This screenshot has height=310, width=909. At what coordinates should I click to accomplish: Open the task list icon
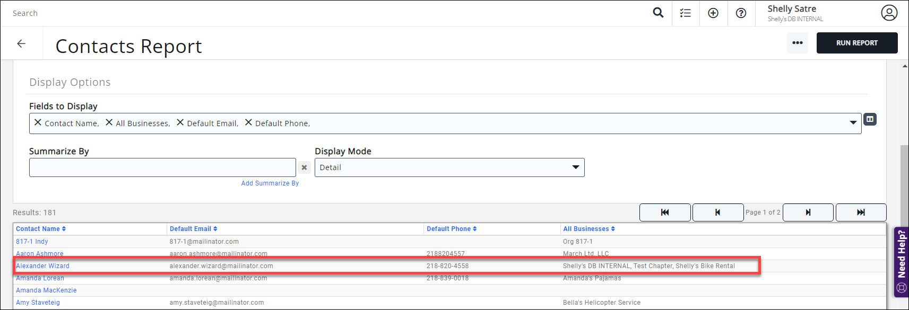686,13
